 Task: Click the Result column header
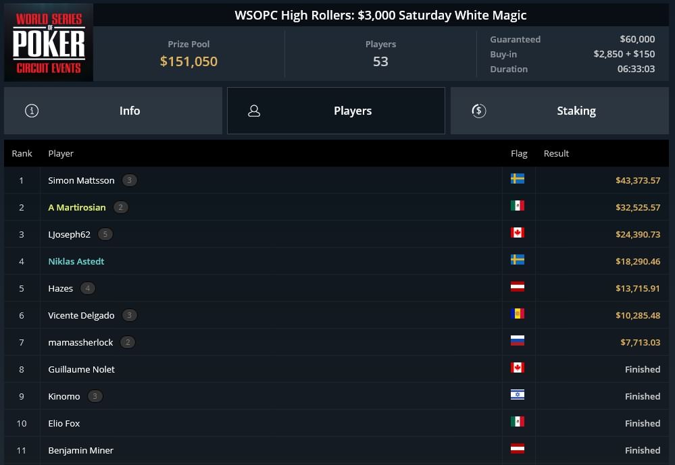[556, 154]
